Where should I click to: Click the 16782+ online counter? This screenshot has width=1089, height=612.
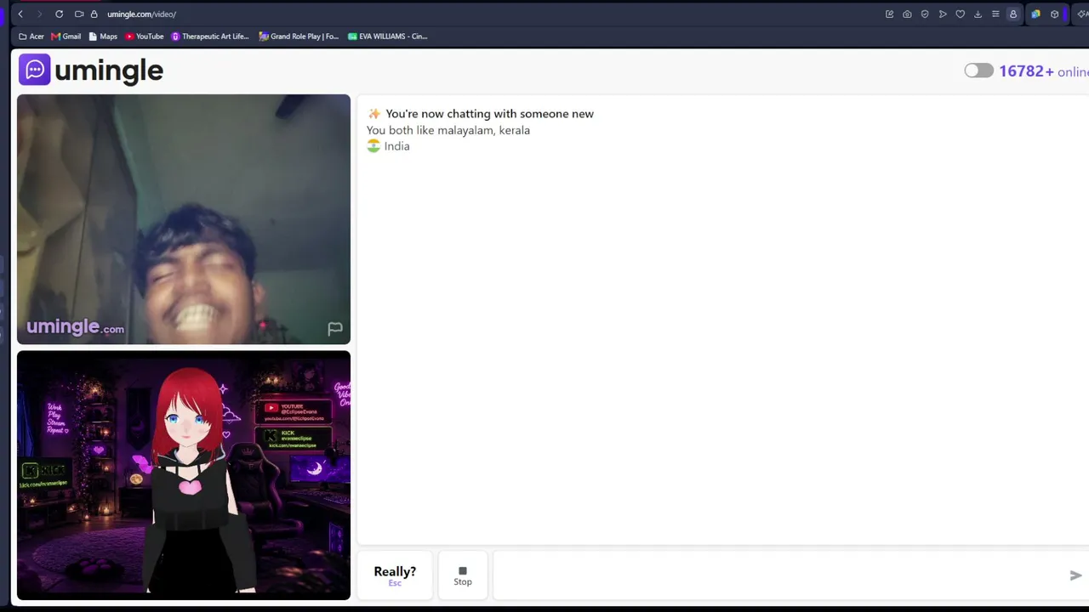1044,71
